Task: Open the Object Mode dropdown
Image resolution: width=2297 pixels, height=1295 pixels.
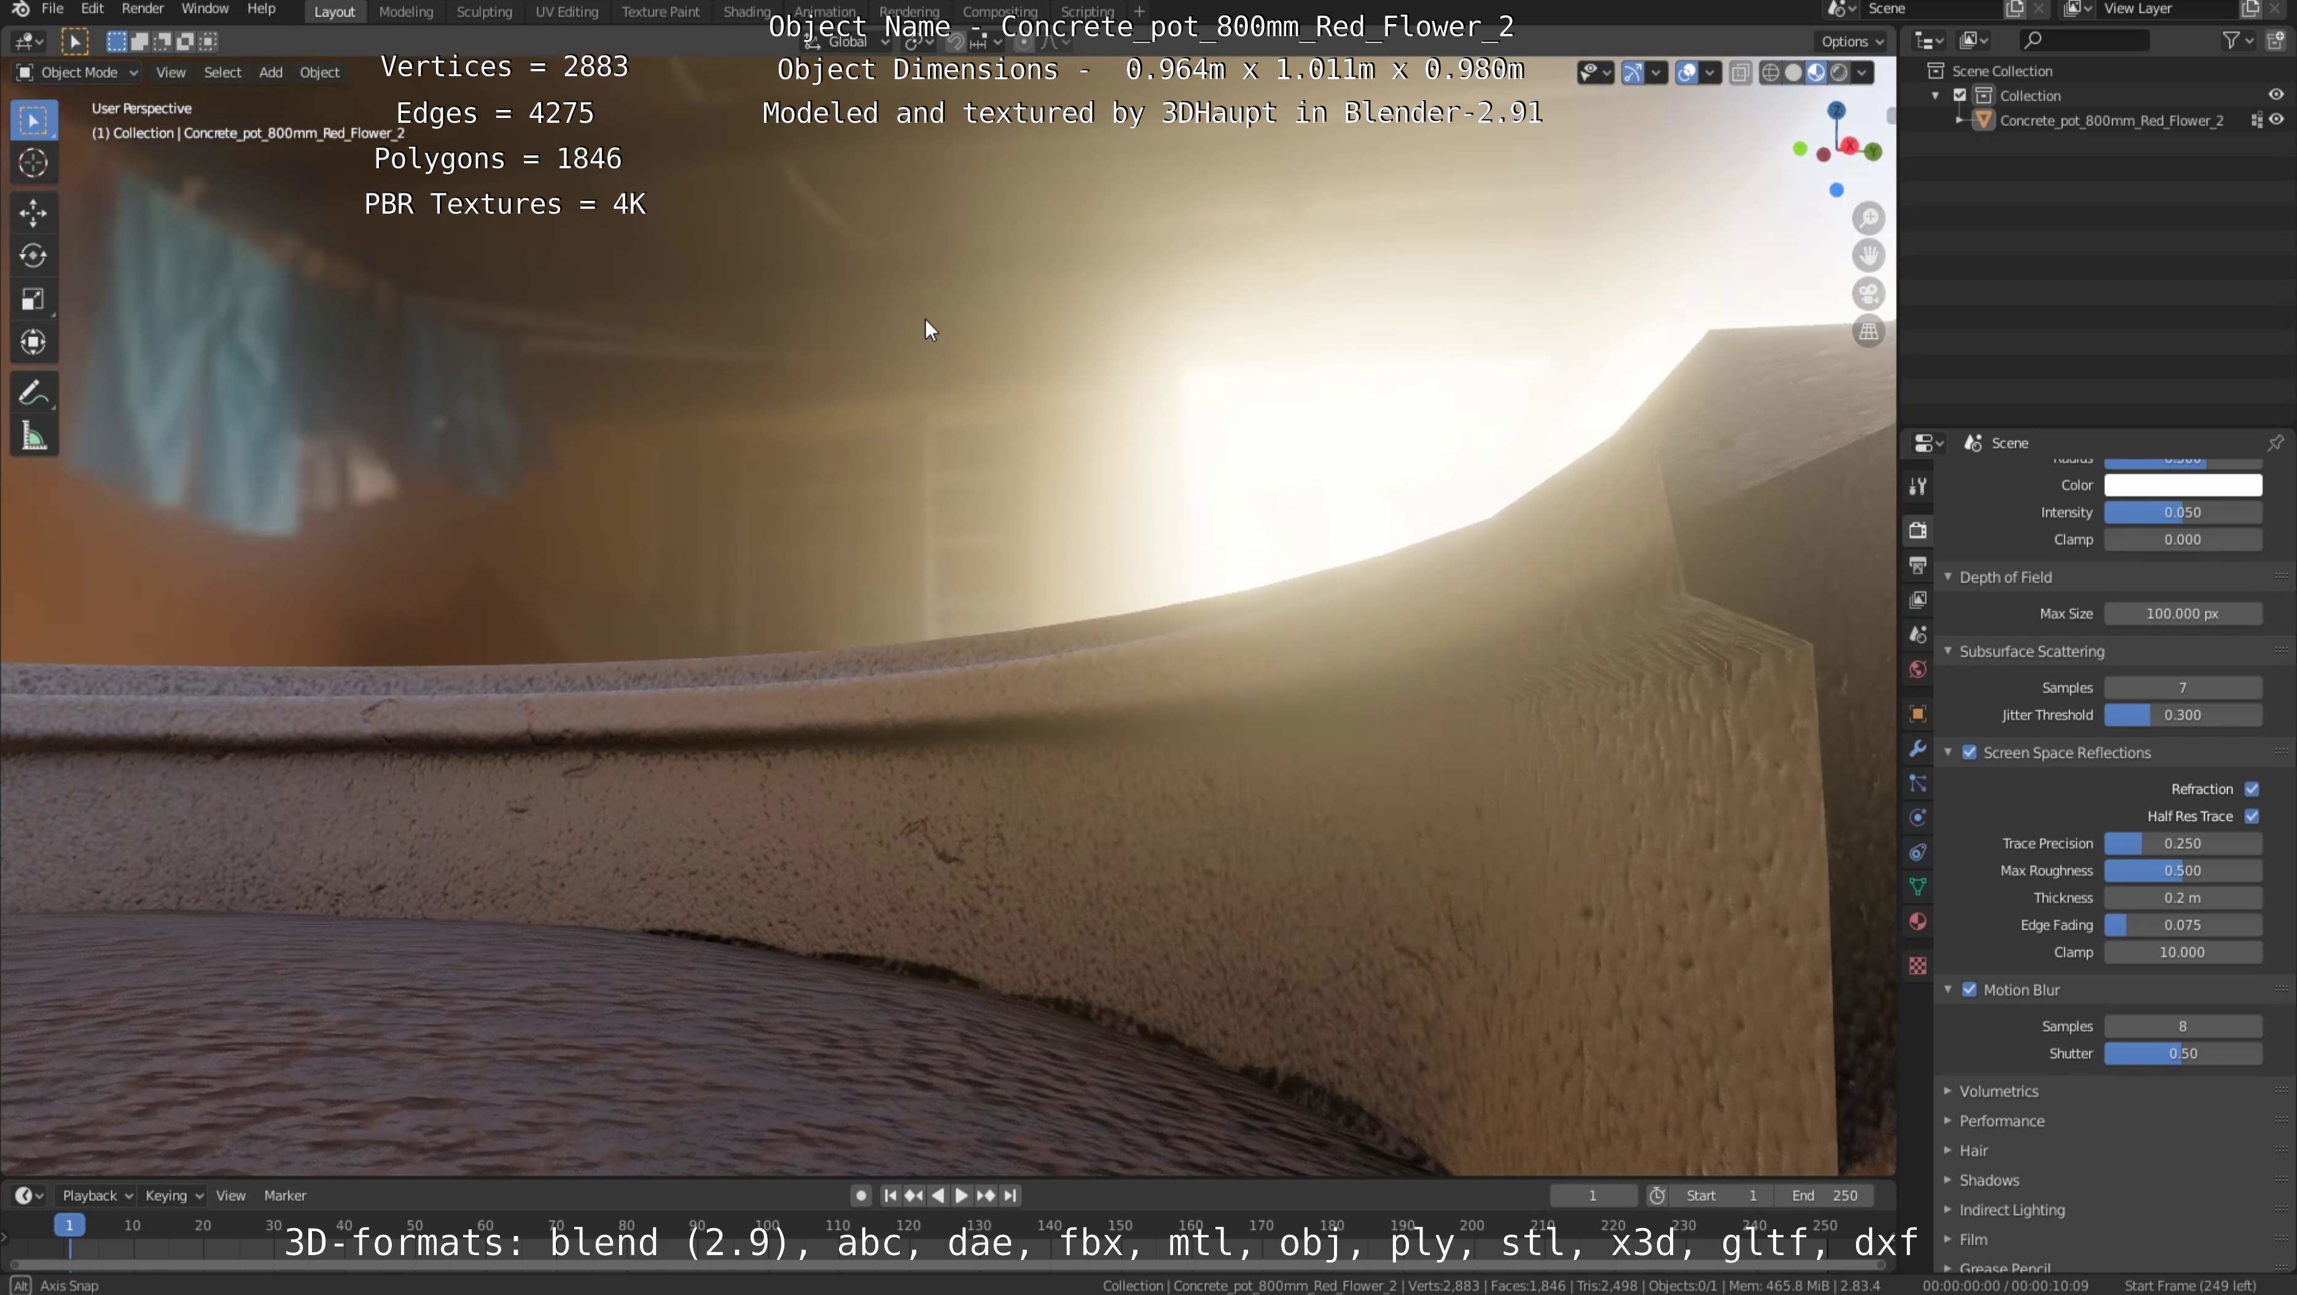Action: tap(77, 72)
